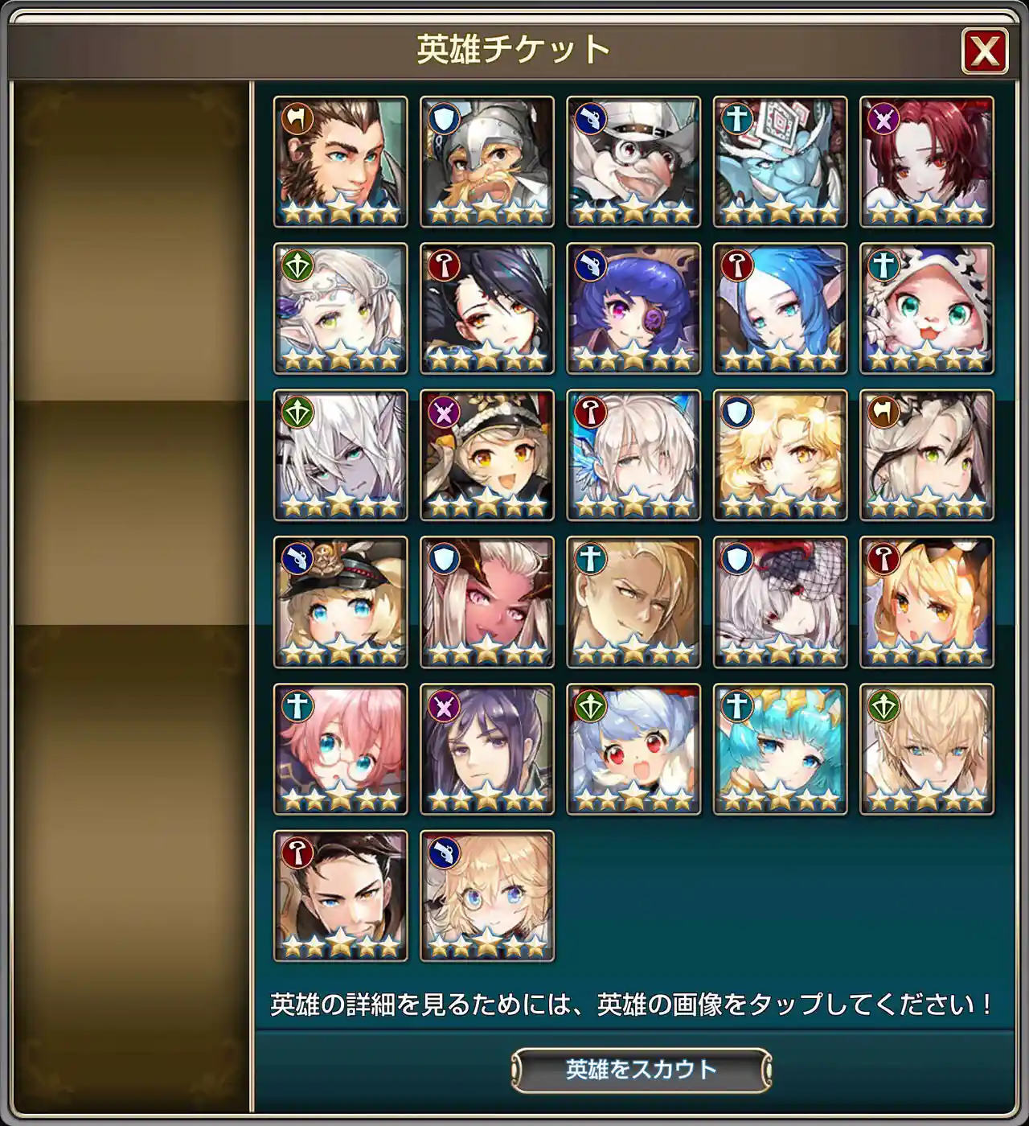Image resolution: width=1029 pixels, height=1126 pixels.
Task: Pick the red-skinned horned demon hero
Action: (x=486, y=602)
